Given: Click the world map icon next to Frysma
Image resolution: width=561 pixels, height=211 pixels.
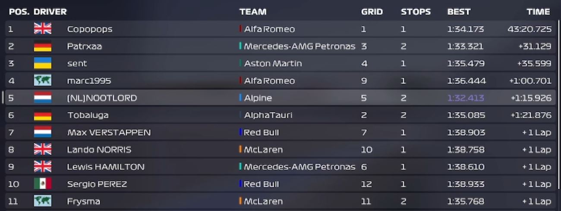Looking at the screenshot, I should pyautogui.click(x=42, y=201).
